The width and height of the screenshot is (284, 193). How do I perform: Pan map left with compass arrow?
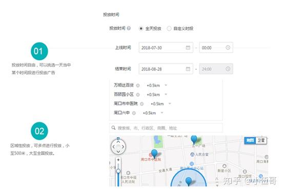(x=114, y=147)
